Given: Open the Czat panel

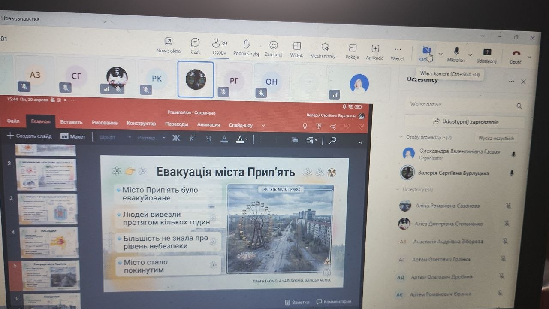Looking at the screenshot, I should (195, 45).
